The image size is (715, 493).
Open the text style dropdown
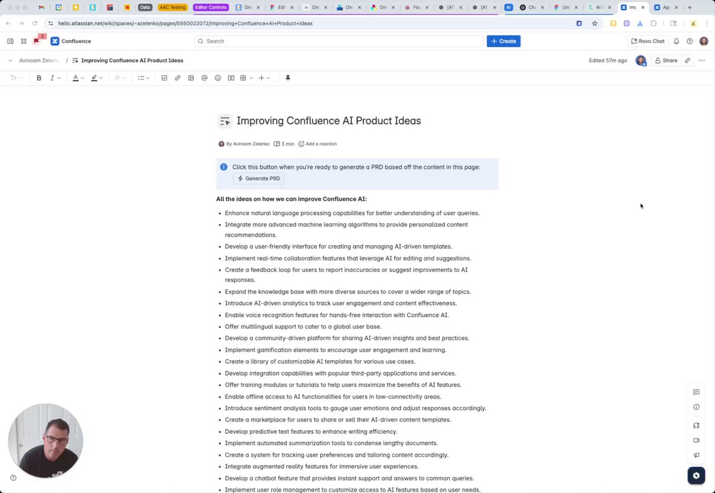click(16, 78)
